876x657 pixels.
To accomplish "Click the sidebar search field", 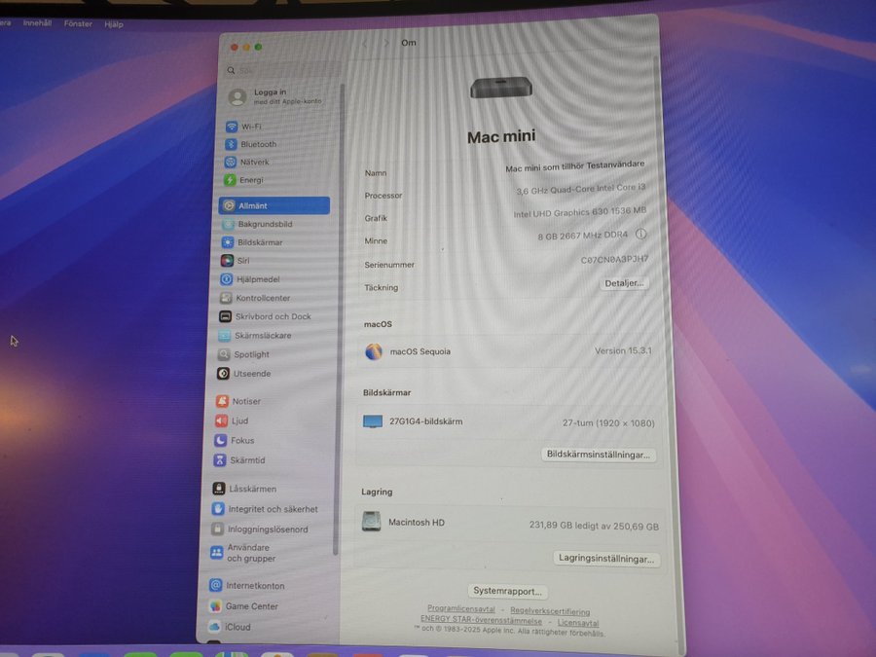I will pos(282,70).
